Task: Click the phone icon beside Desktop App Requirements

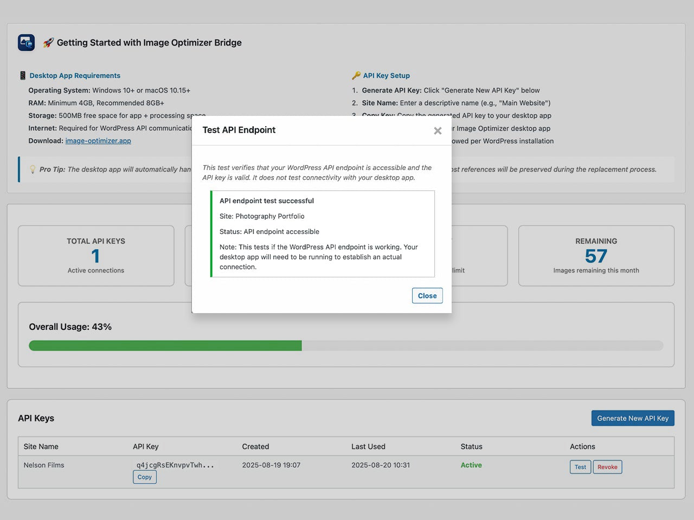Action: point(23,75)
